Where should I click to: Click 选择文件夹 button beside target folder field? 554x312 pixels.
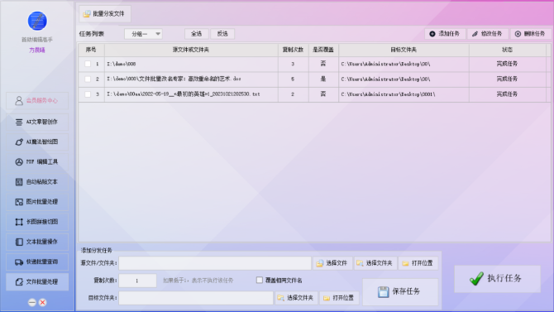pos(296,298)
